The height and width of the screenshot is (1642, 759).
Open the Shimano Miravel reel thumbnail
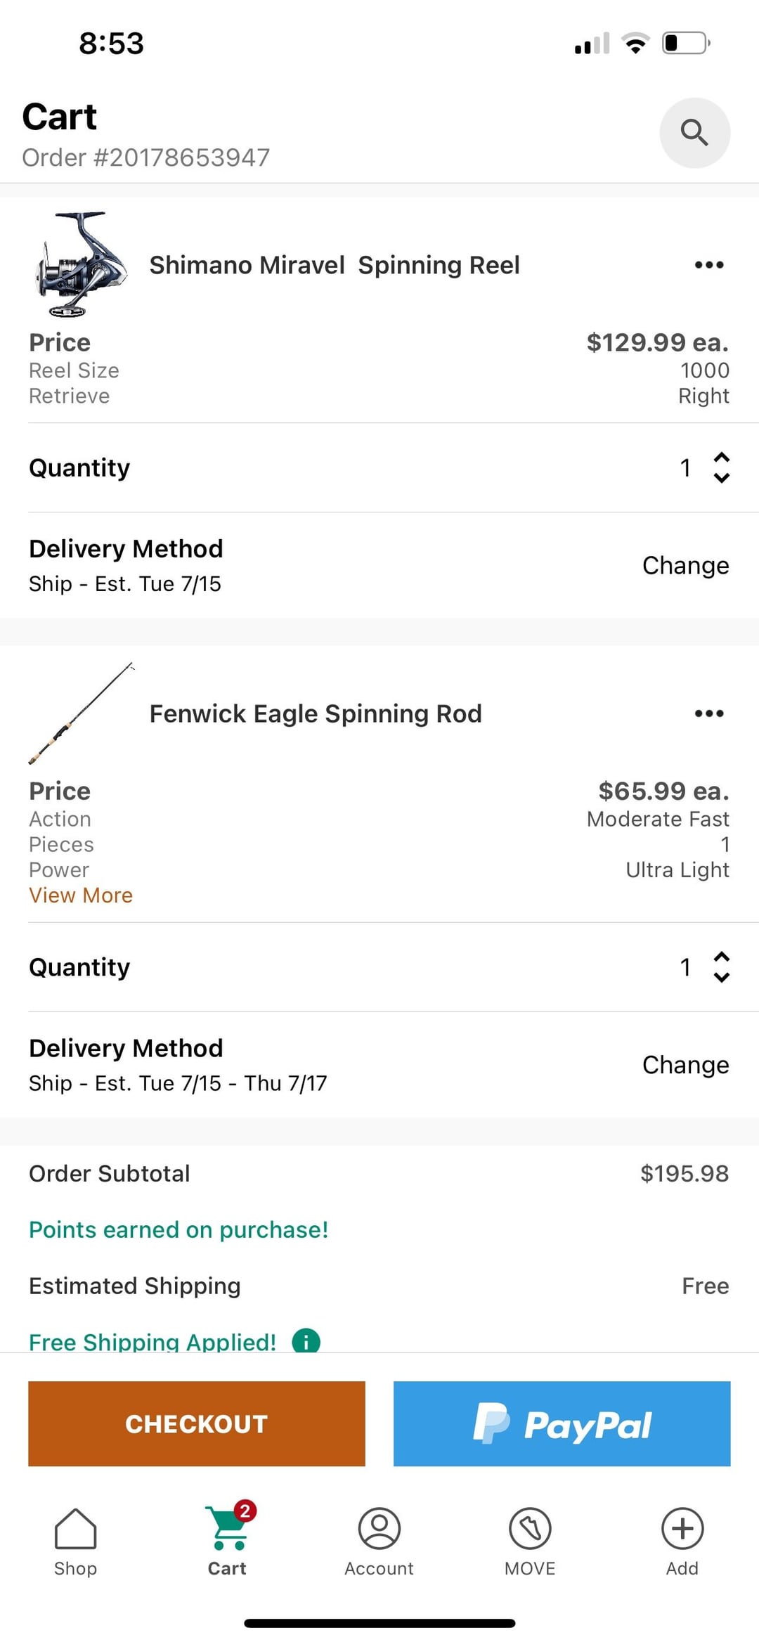pos(81,265)
